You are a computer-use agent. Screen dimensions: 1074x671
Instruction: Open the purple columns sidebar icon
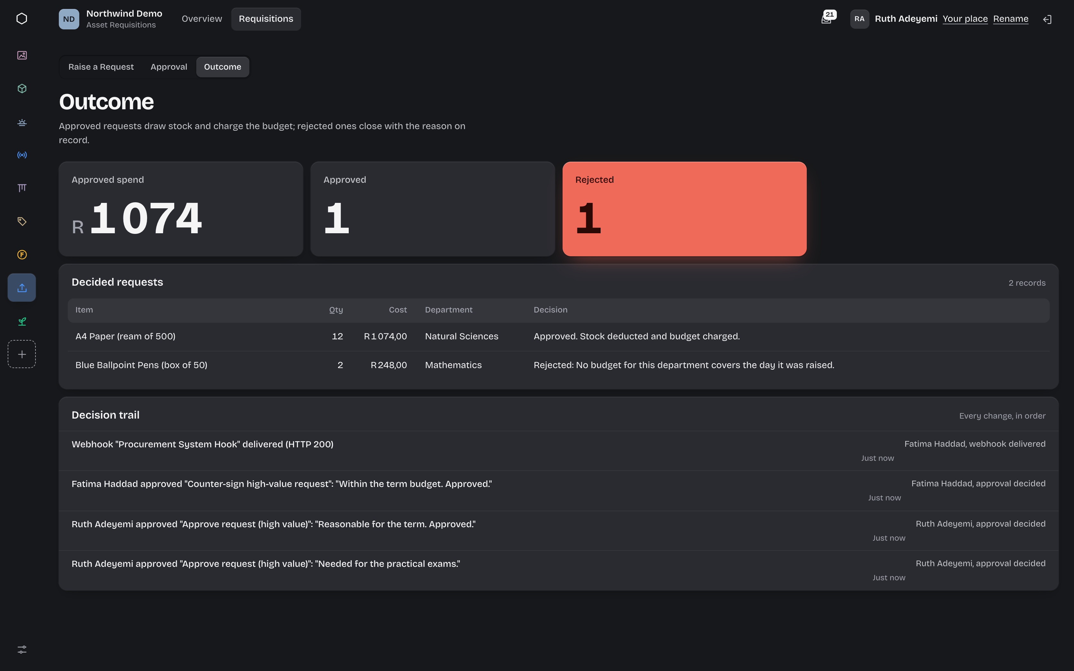(x=22, y=188)
